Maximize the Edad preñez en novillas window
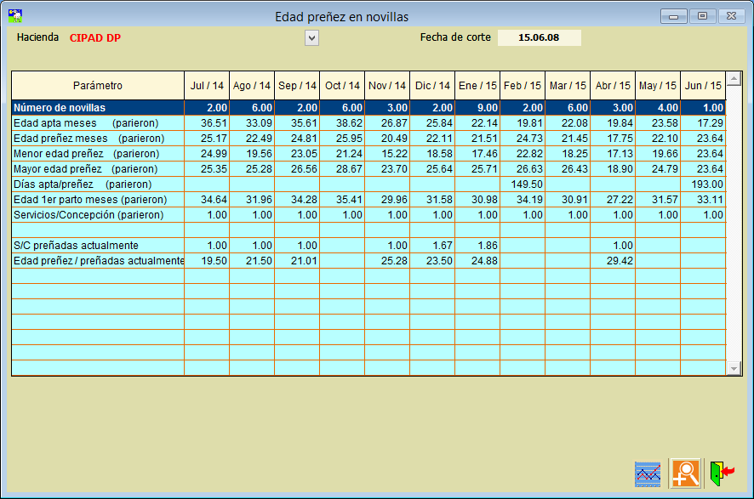Screen dimensions: 754x499 tap(702, 16)
